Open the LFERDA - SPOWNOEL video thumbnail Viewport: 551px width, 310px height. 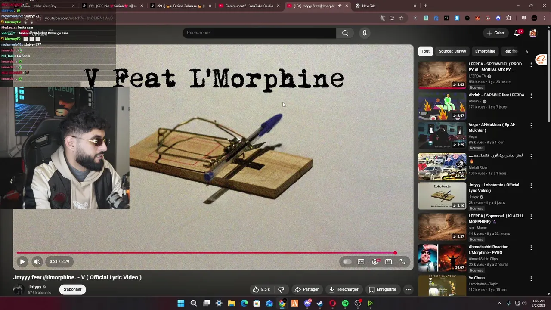point(442,75)
